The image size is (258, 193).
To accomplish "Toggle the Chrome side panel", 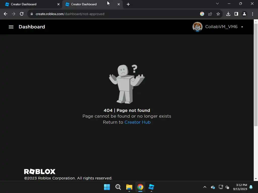I will click(236, 14).
